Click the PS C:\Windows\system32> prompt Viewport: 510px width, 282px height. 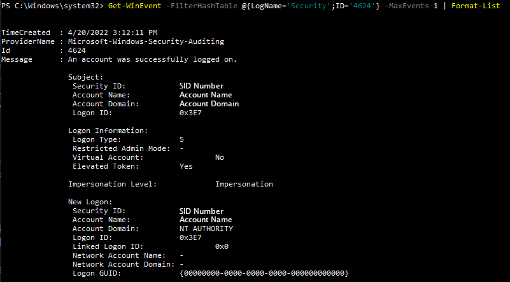53,6
